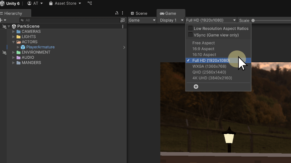This screenshot has width=291, height=163.
Task: Click the Unity 6 logo icon
Action: 3,3
